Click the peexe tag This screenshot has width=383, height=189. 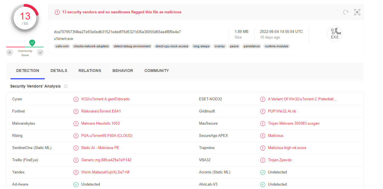click(234, 46)
